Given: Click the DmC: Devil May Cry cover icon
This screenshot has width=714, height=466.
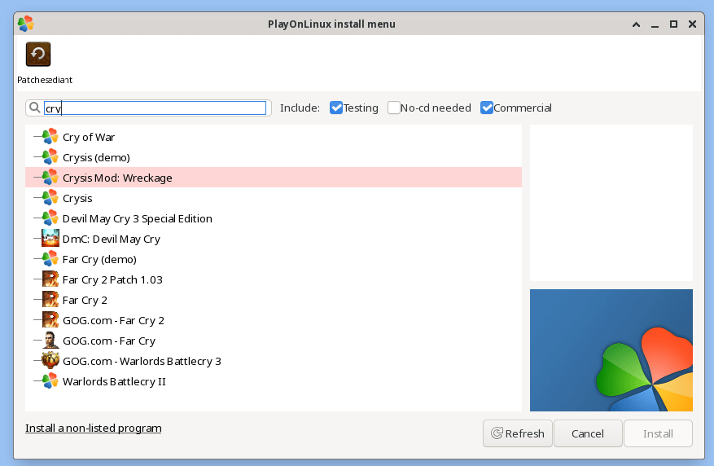Looking at the screenshot, I should click(50, 239).
